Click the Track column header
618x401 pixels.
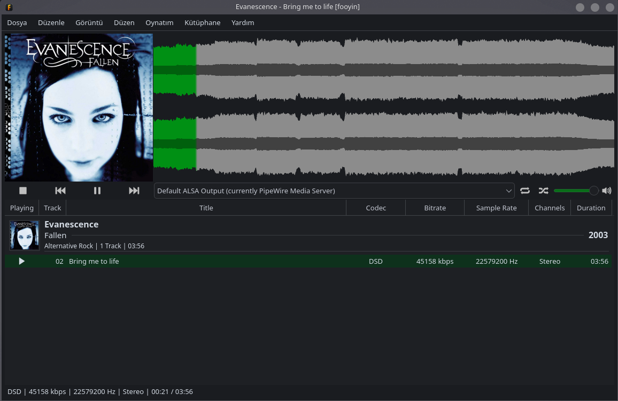click(52, 208)
